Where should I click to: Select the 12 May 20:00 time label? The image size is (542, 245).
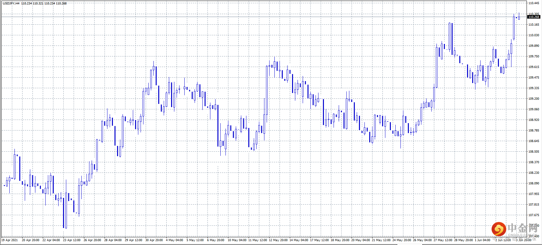pyautogui.click(x=278, y=240)
